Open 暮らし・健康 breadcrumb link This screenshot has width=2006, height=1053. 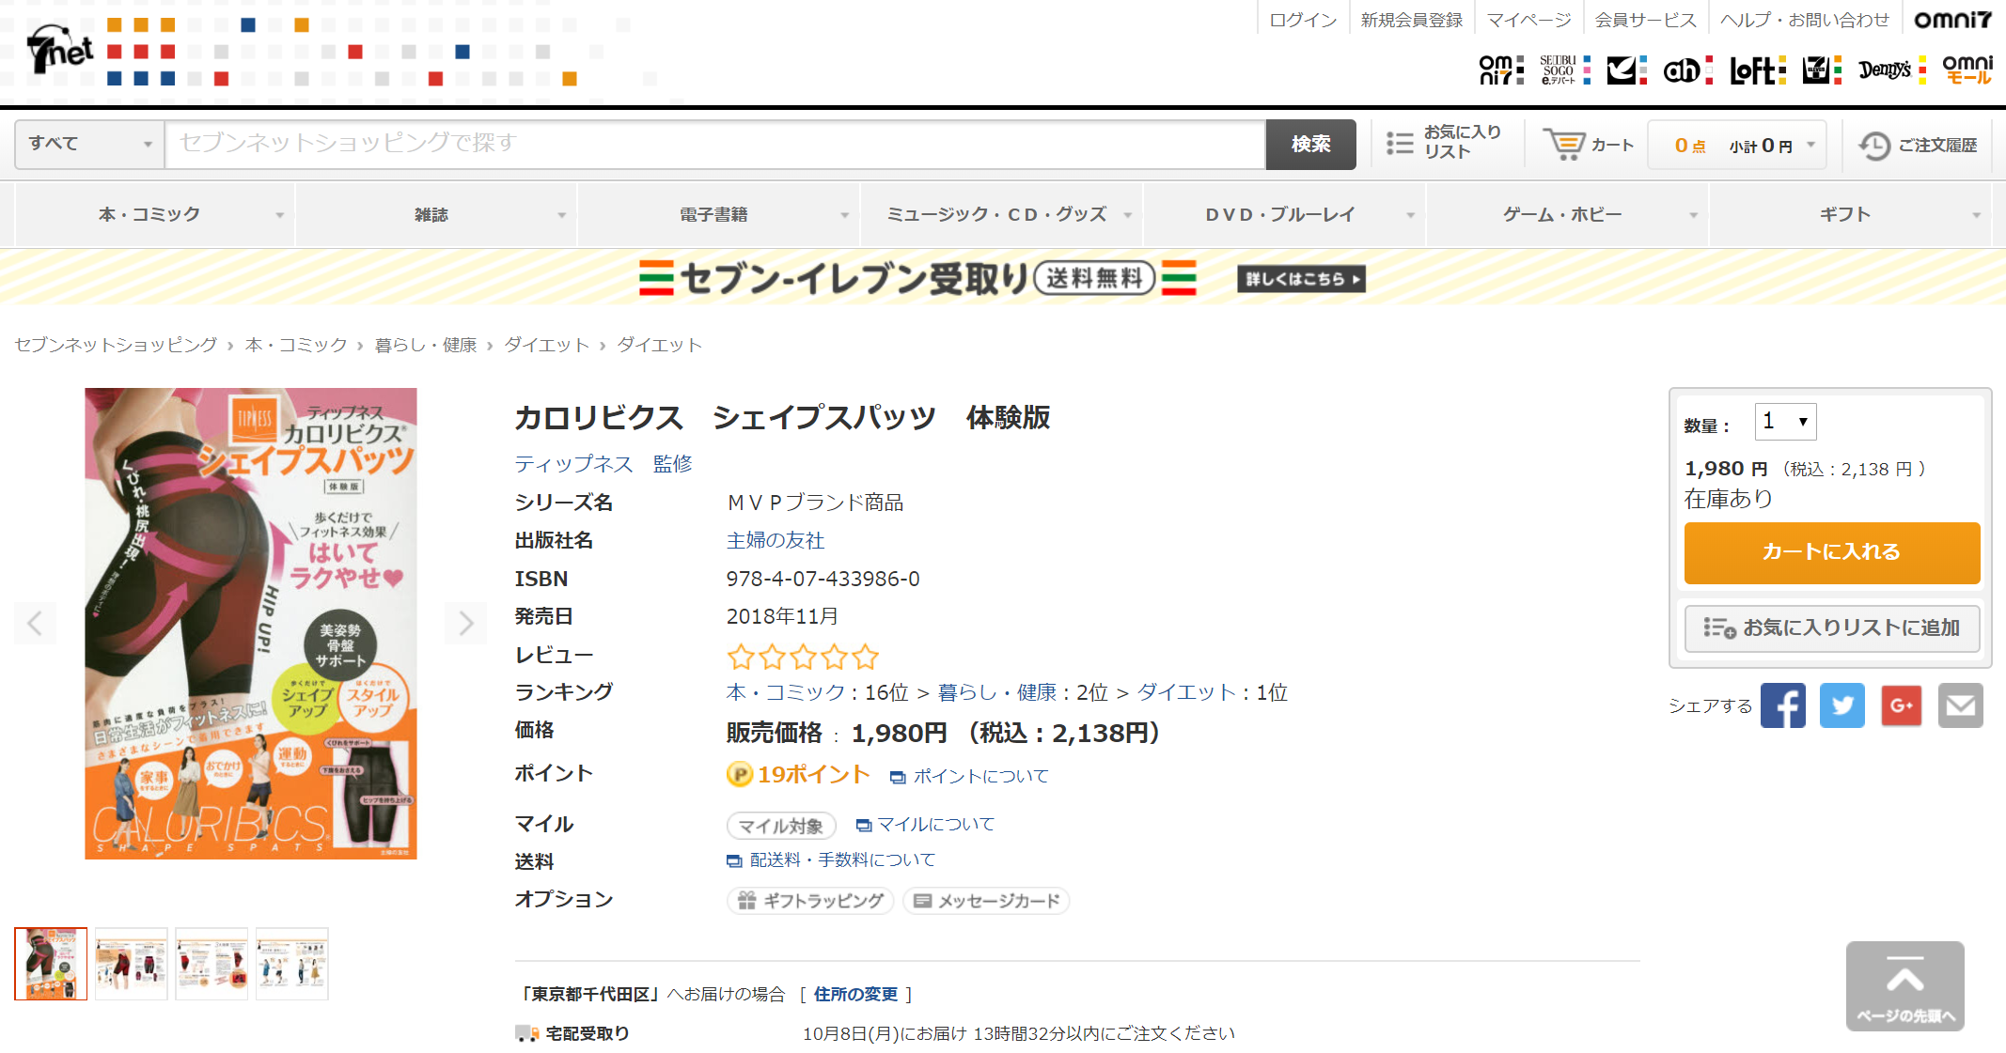coord(426,345)
